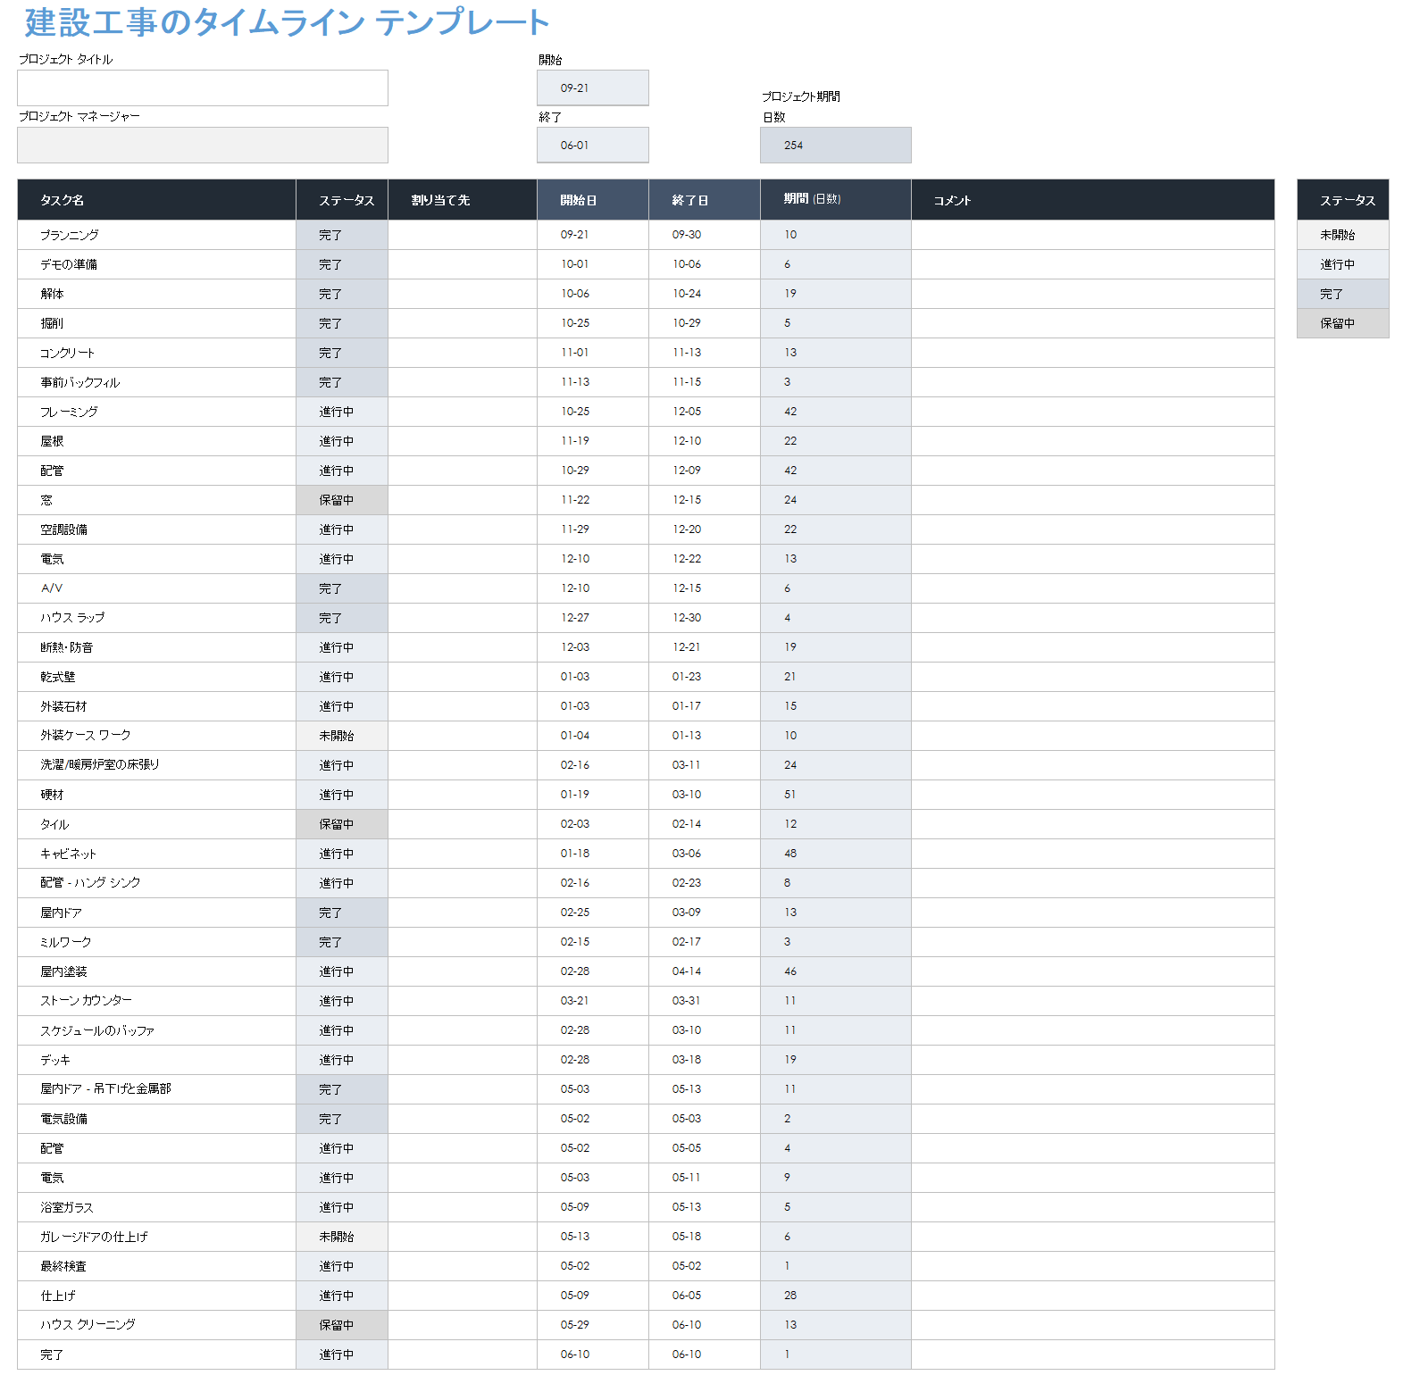Click the duration 51 for 硬材
Viewport: 1403px width, 1392px height.
(836, 795)
